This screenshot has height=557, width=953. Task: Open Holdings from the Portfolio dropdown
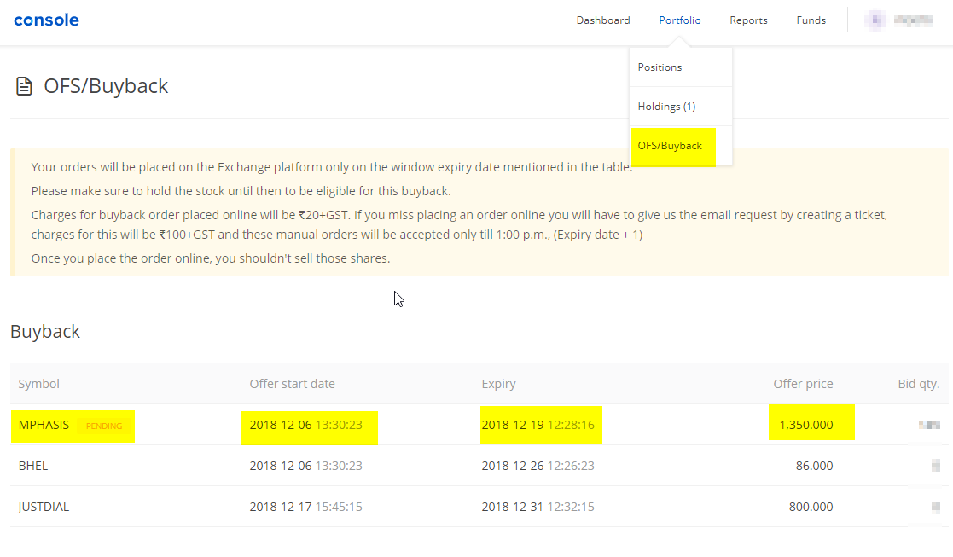[x=666, y=106]
